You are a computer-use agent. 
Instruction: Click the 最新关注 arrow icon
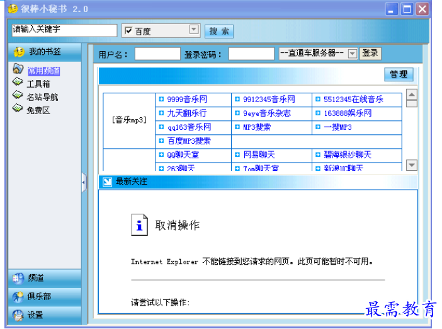coord(107,182)
